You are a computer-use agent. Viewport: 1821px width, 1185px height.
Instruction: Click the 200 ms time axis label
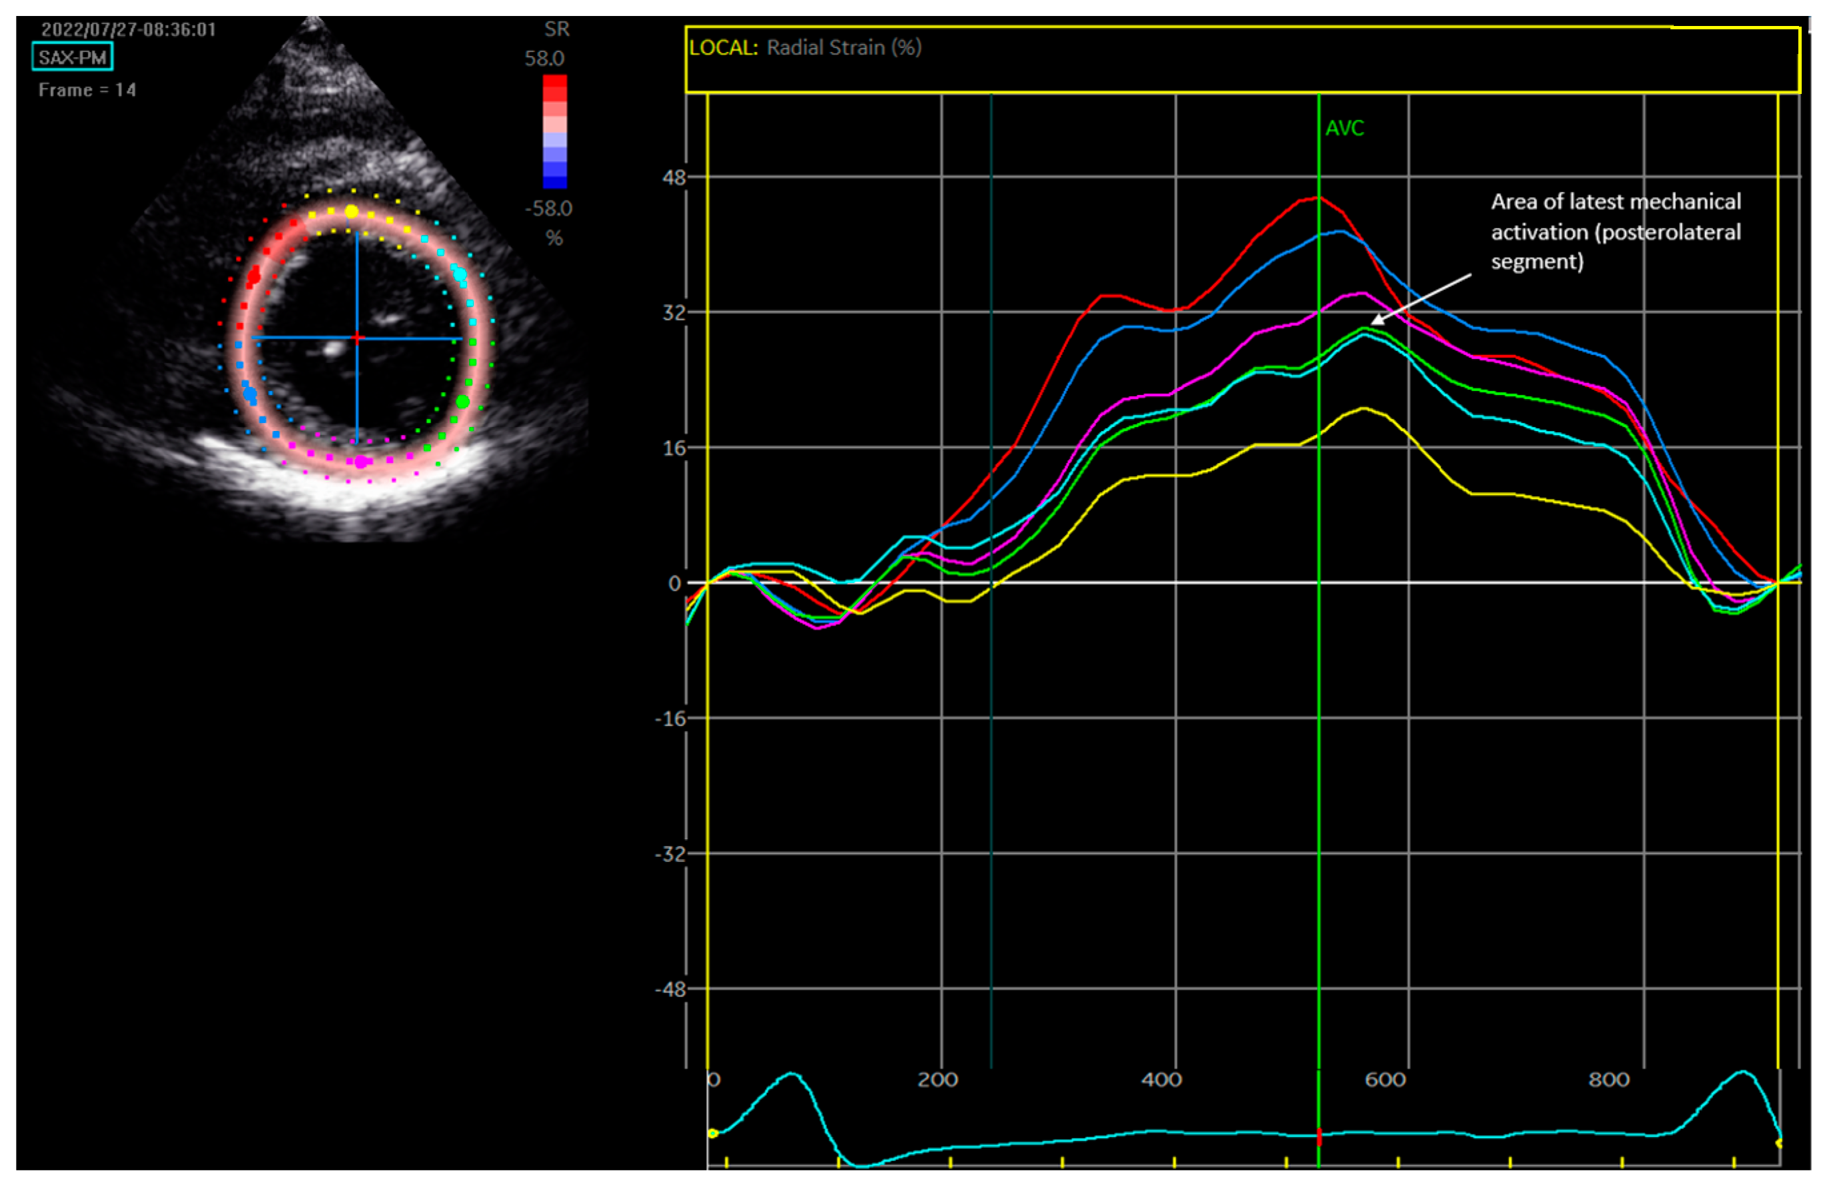(x=937, y=1080)
